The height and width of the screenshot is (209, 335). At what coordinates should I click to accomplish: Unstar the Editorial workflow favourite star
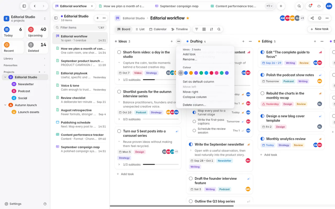(188, 18)
